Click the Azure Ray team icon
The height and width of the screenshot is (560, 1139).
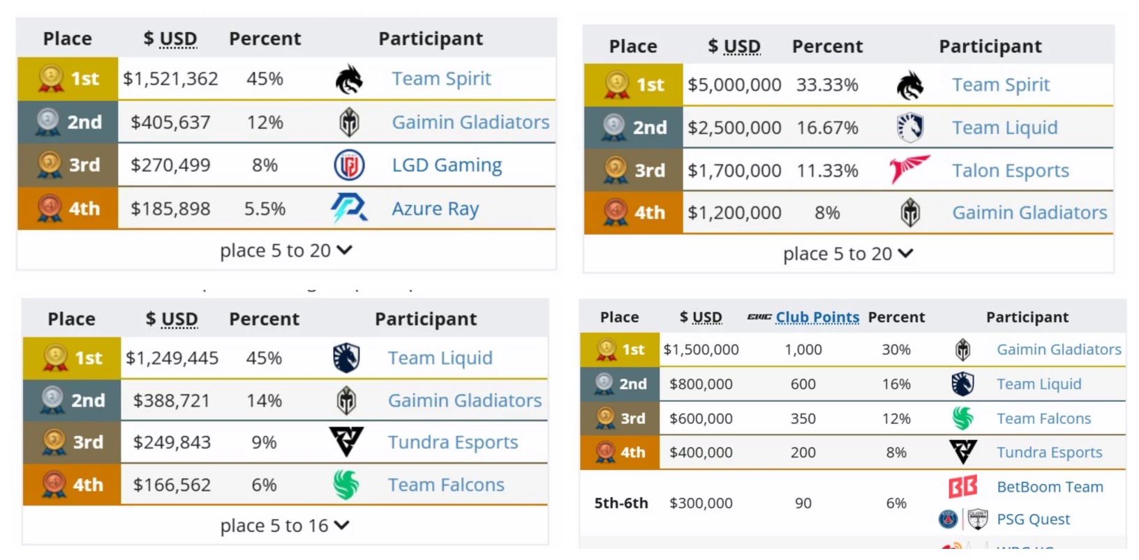pos(348,208)
